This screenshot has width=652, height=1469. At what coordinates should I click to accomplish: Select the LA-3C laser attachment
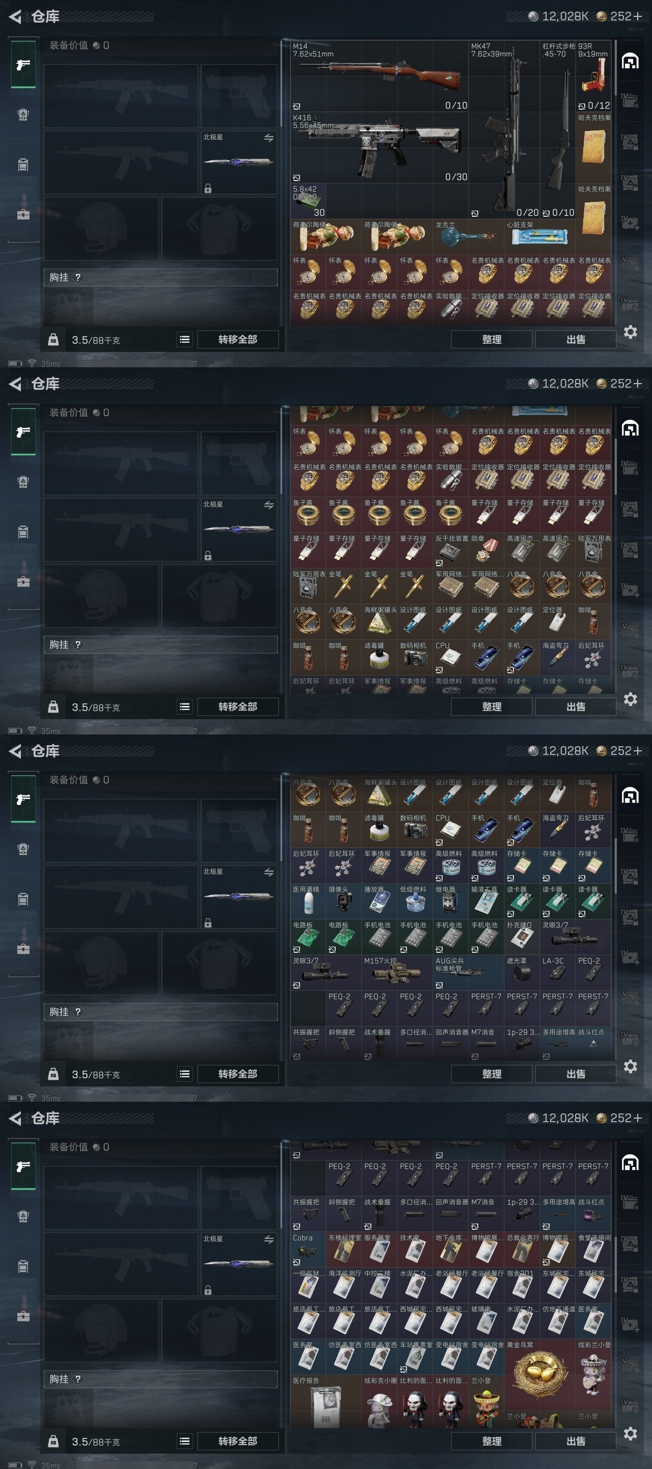[x=557, y=973]
